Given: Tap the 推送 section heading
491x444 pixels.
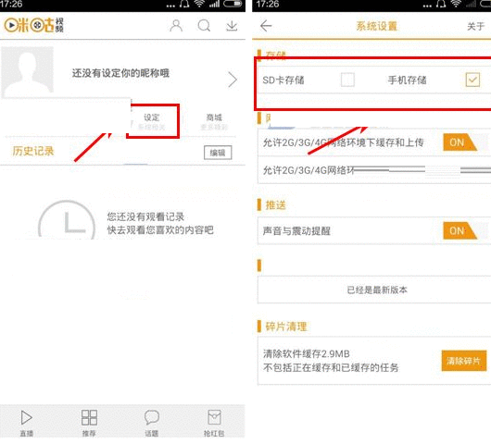Looking at the screenshot, I should pyautogui.click(x=275, y=205).
